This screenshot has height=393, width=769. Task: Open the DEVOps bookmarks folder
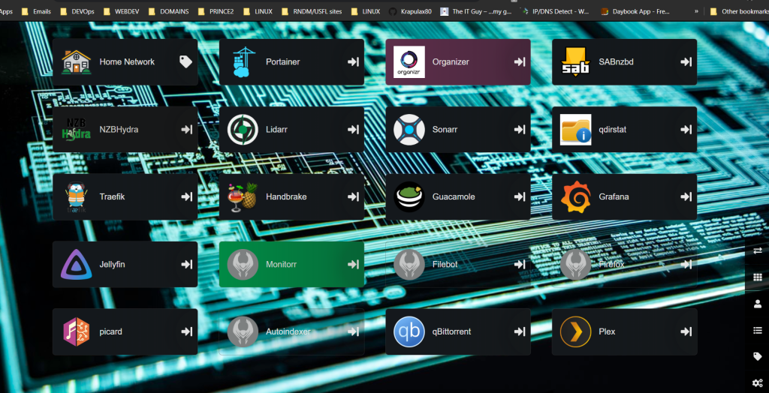click(x=79, y=11)
